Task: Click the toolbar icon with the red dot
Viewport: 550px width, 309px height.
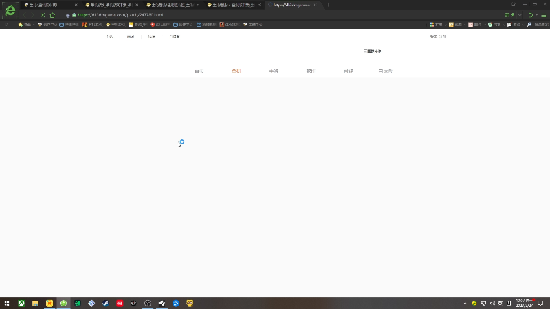Action: (509, 25)
